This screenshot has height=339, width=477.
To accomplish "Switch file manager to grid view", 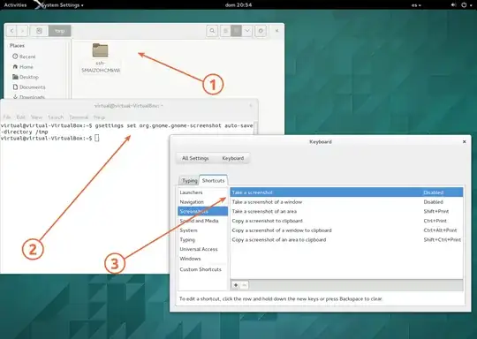I will 236,31.
